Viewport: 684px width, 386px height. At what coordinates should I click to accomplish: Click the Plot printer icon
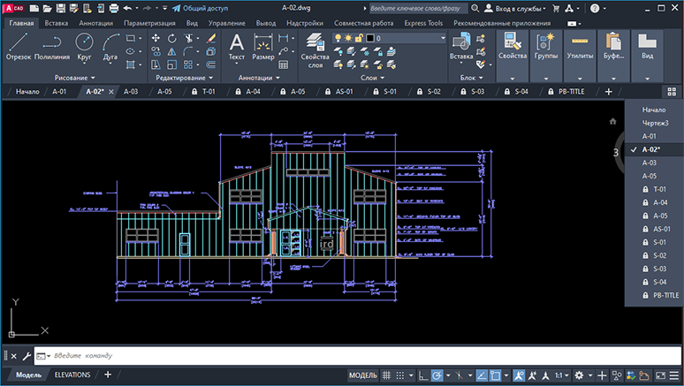point(114,8)
